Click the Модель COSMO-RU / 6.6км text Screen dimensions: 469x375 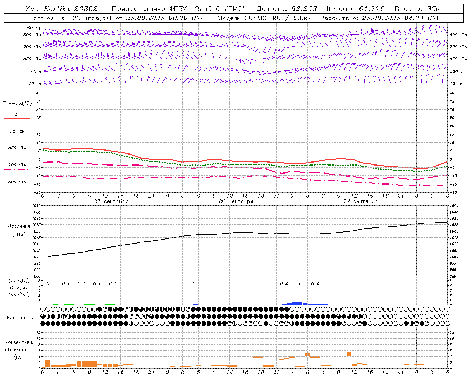[x=264, y=18]
